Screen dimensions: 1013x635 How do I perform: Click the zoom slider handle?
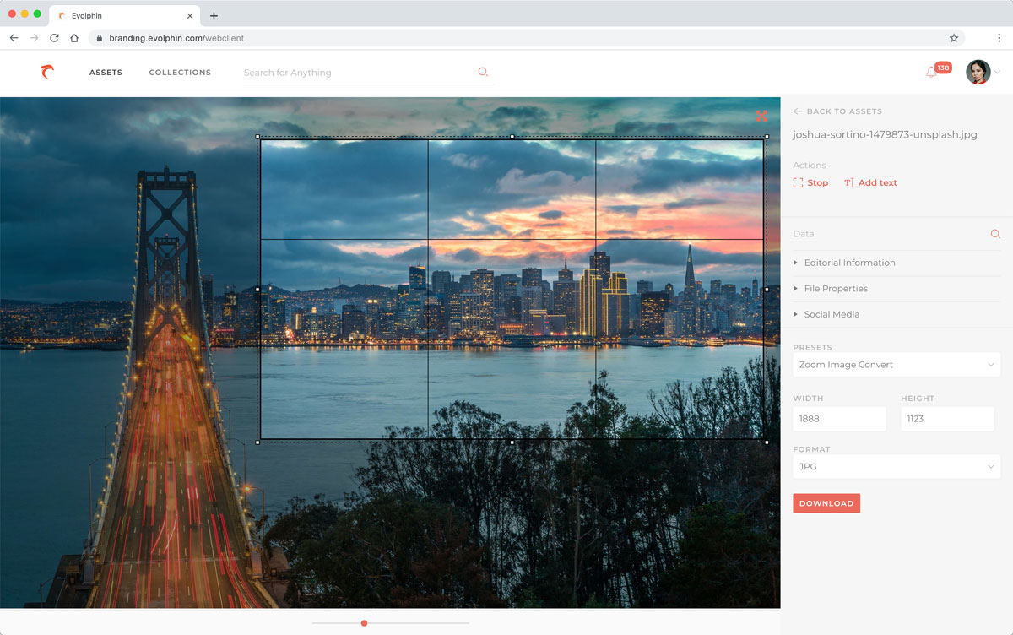(364, 623)
